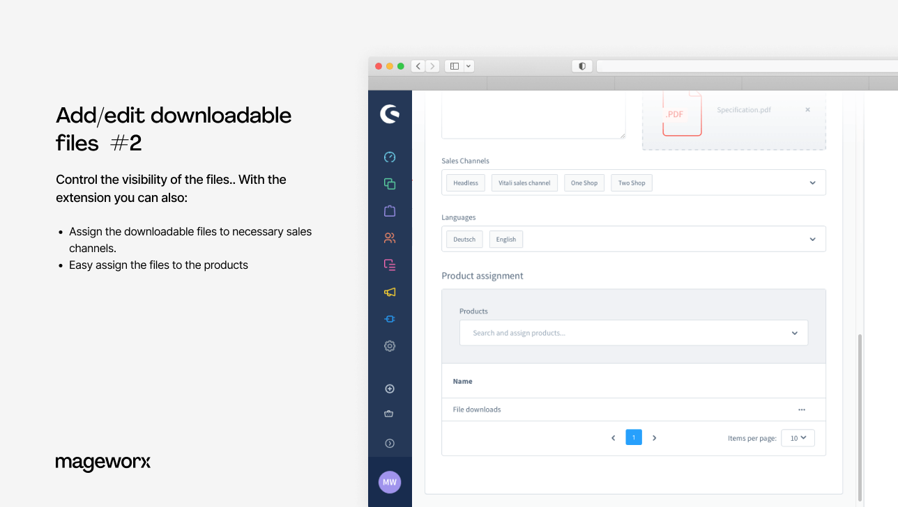Open the Dashboard icon in sidebar

390,157
